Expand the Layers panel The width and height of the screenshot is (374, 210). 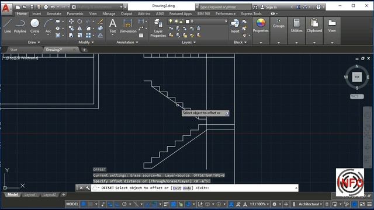click(189, 42)
